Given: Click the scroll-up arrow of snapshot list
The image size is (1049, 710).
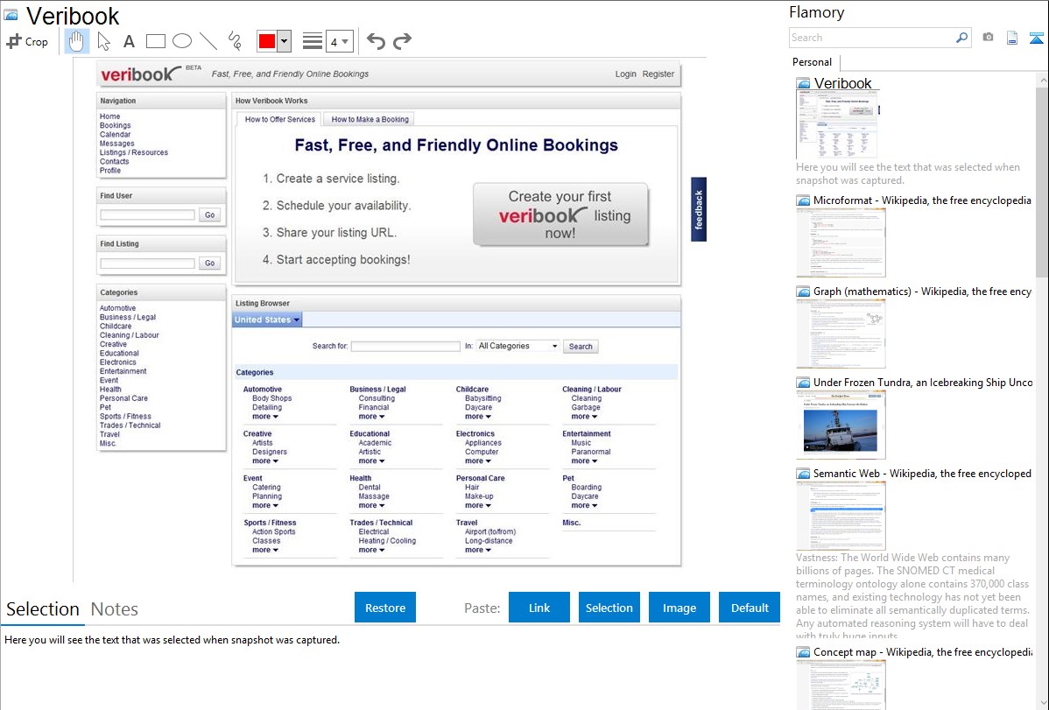Looking at the screenshot, I should pyautogui.click(x=1042, y=81).
